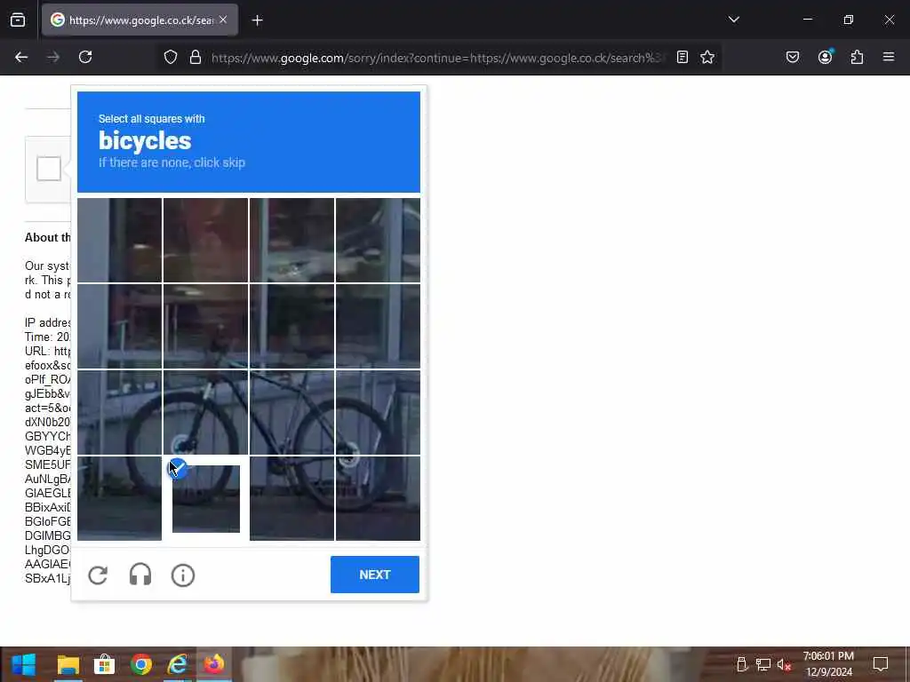Viewport: 910px width, 682px height.
Task: Click the forward navigation arrow
Action: click(53, 57)
